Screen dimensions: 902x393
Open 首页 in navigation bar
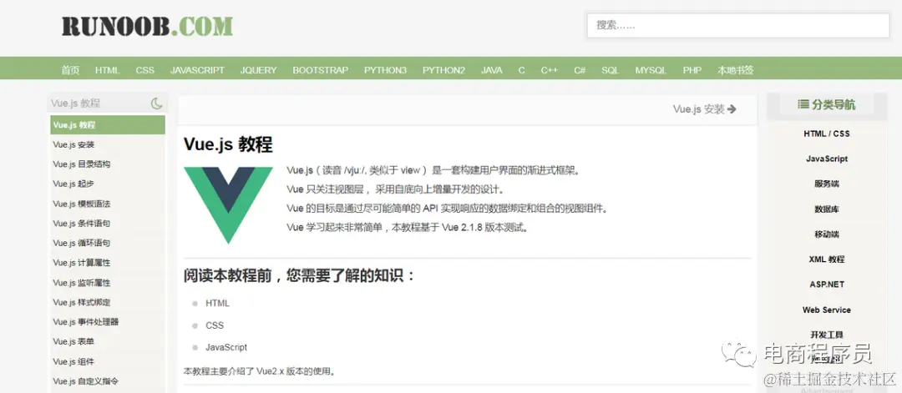pos(70,70)
